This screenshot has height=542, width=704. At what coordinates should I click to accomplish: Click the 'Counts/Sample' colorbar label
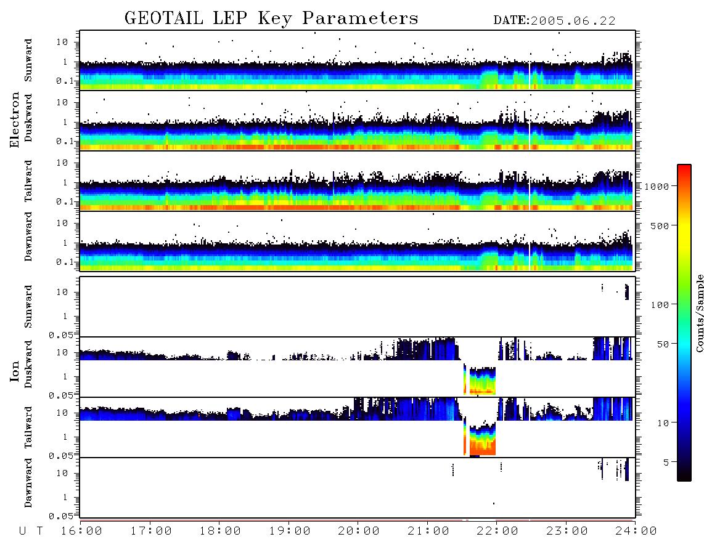tap(699, 313)
